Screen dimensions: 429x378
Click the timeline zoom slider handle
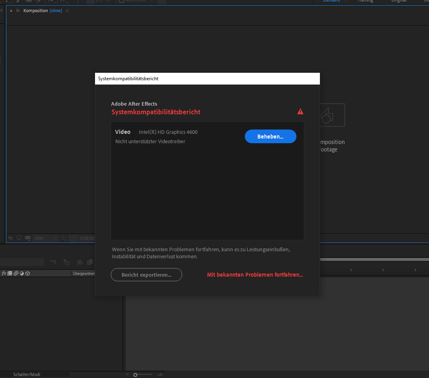(135, 375)
